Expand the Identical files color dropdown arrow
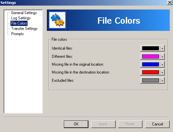The image size is (173, 132). click(x=162, y=48)
